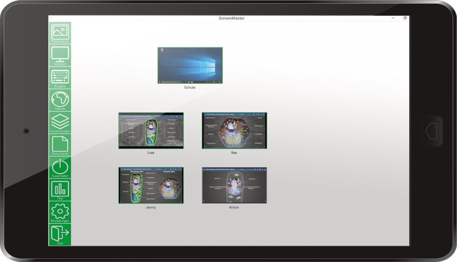
Task: Select Lisa's screen thumbnail
Action: 151,131
